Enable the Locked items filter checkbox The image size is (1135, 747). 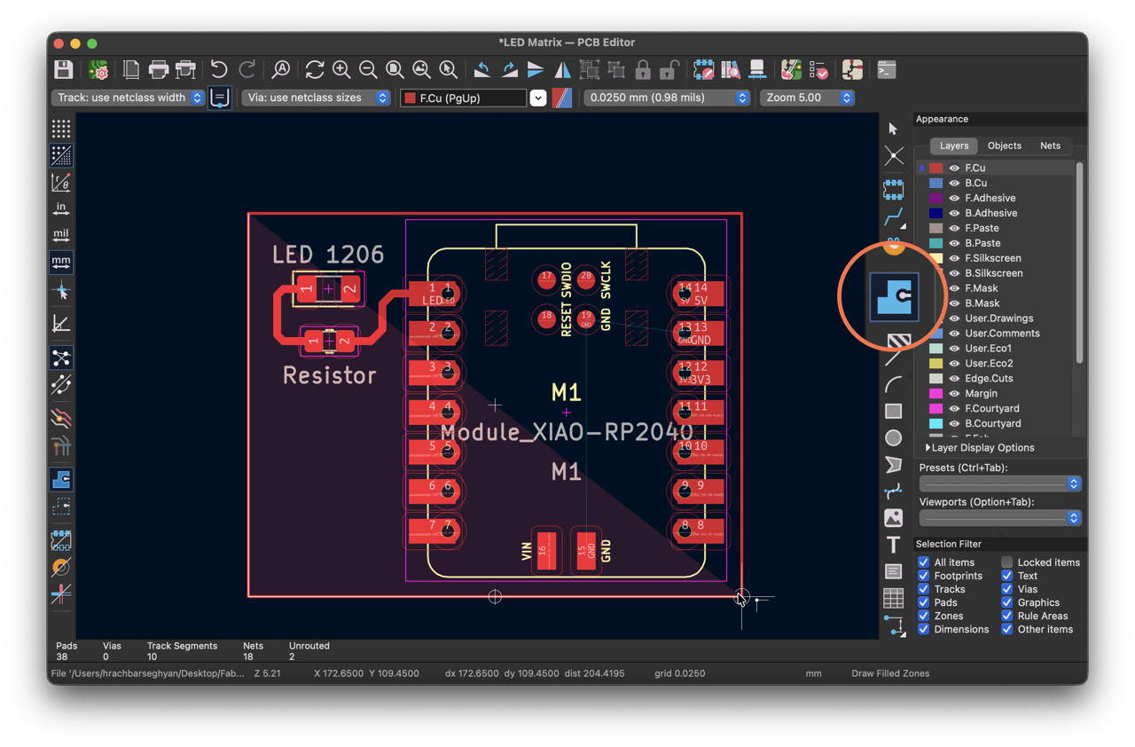(x=1007, y=562)
